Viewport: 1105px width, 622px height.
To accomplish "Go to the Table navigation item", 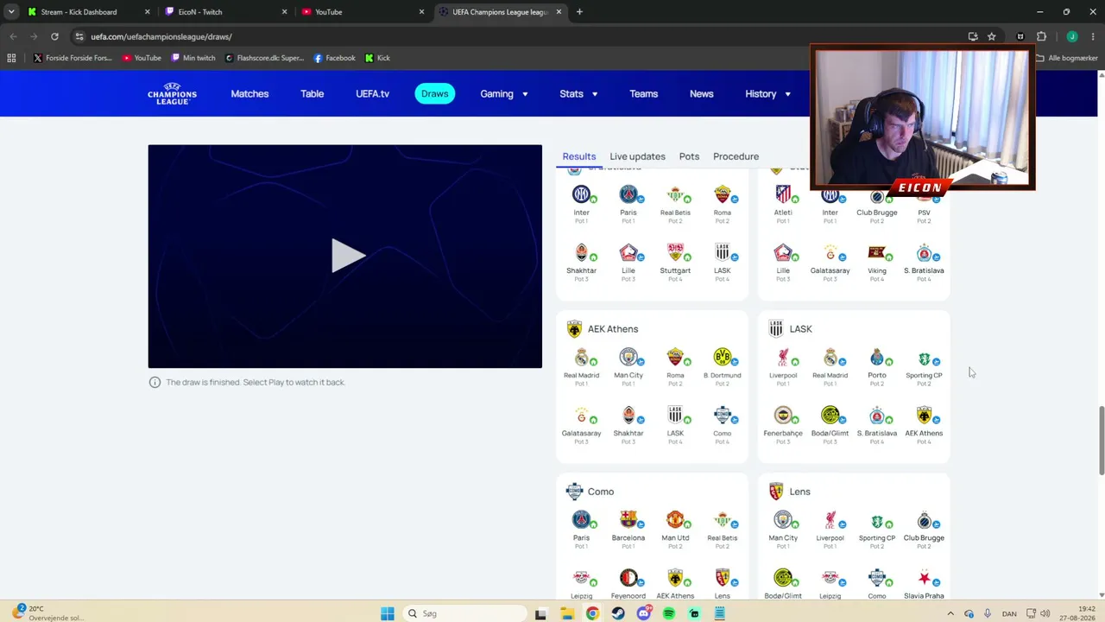I will [x=312, y=93].
